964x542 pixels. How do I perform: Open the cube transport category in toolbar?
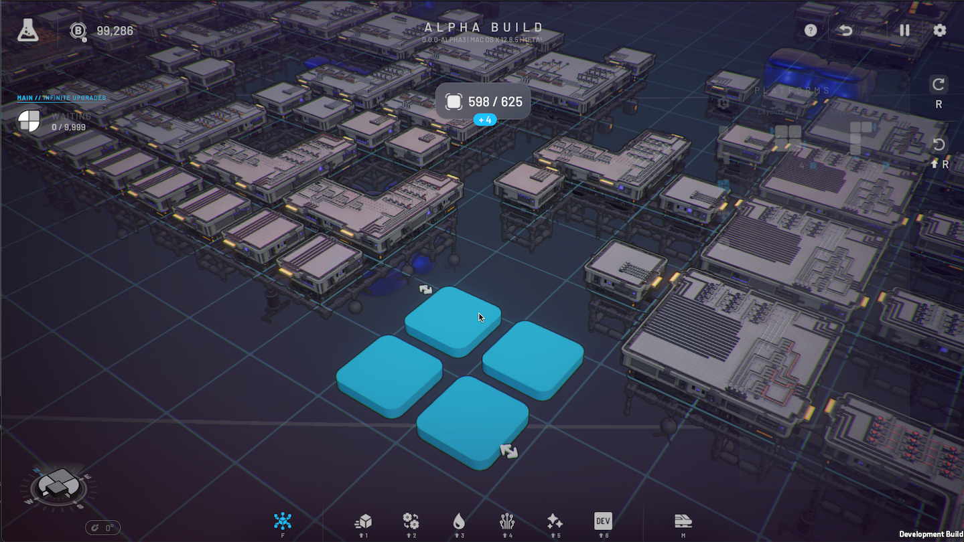click(363, 521)
